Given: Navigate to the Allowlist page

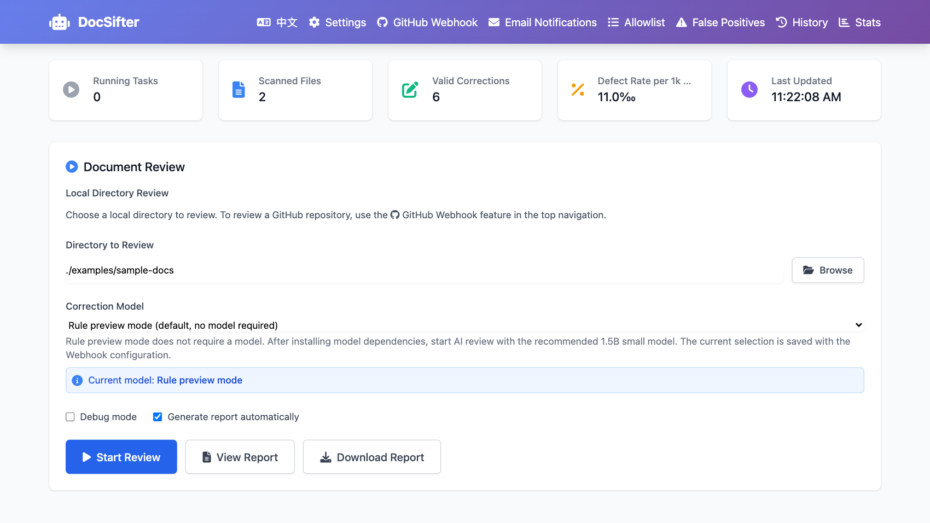Looking at the screenshot, I should coord(636,22).
